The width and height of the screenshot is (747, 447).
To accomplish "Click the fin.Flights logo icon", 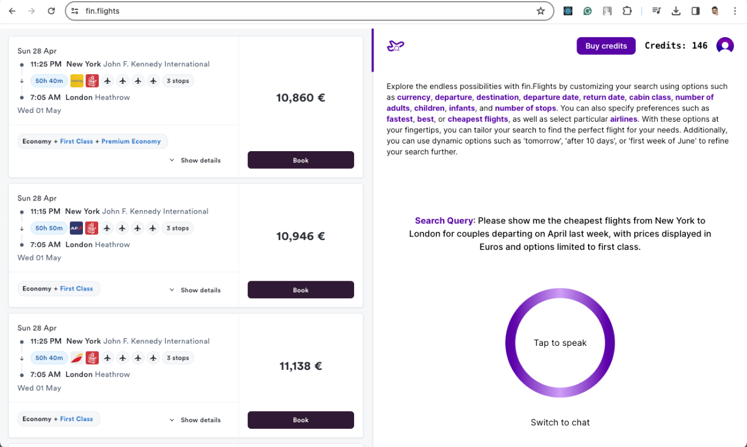I will tap(395, 46).
